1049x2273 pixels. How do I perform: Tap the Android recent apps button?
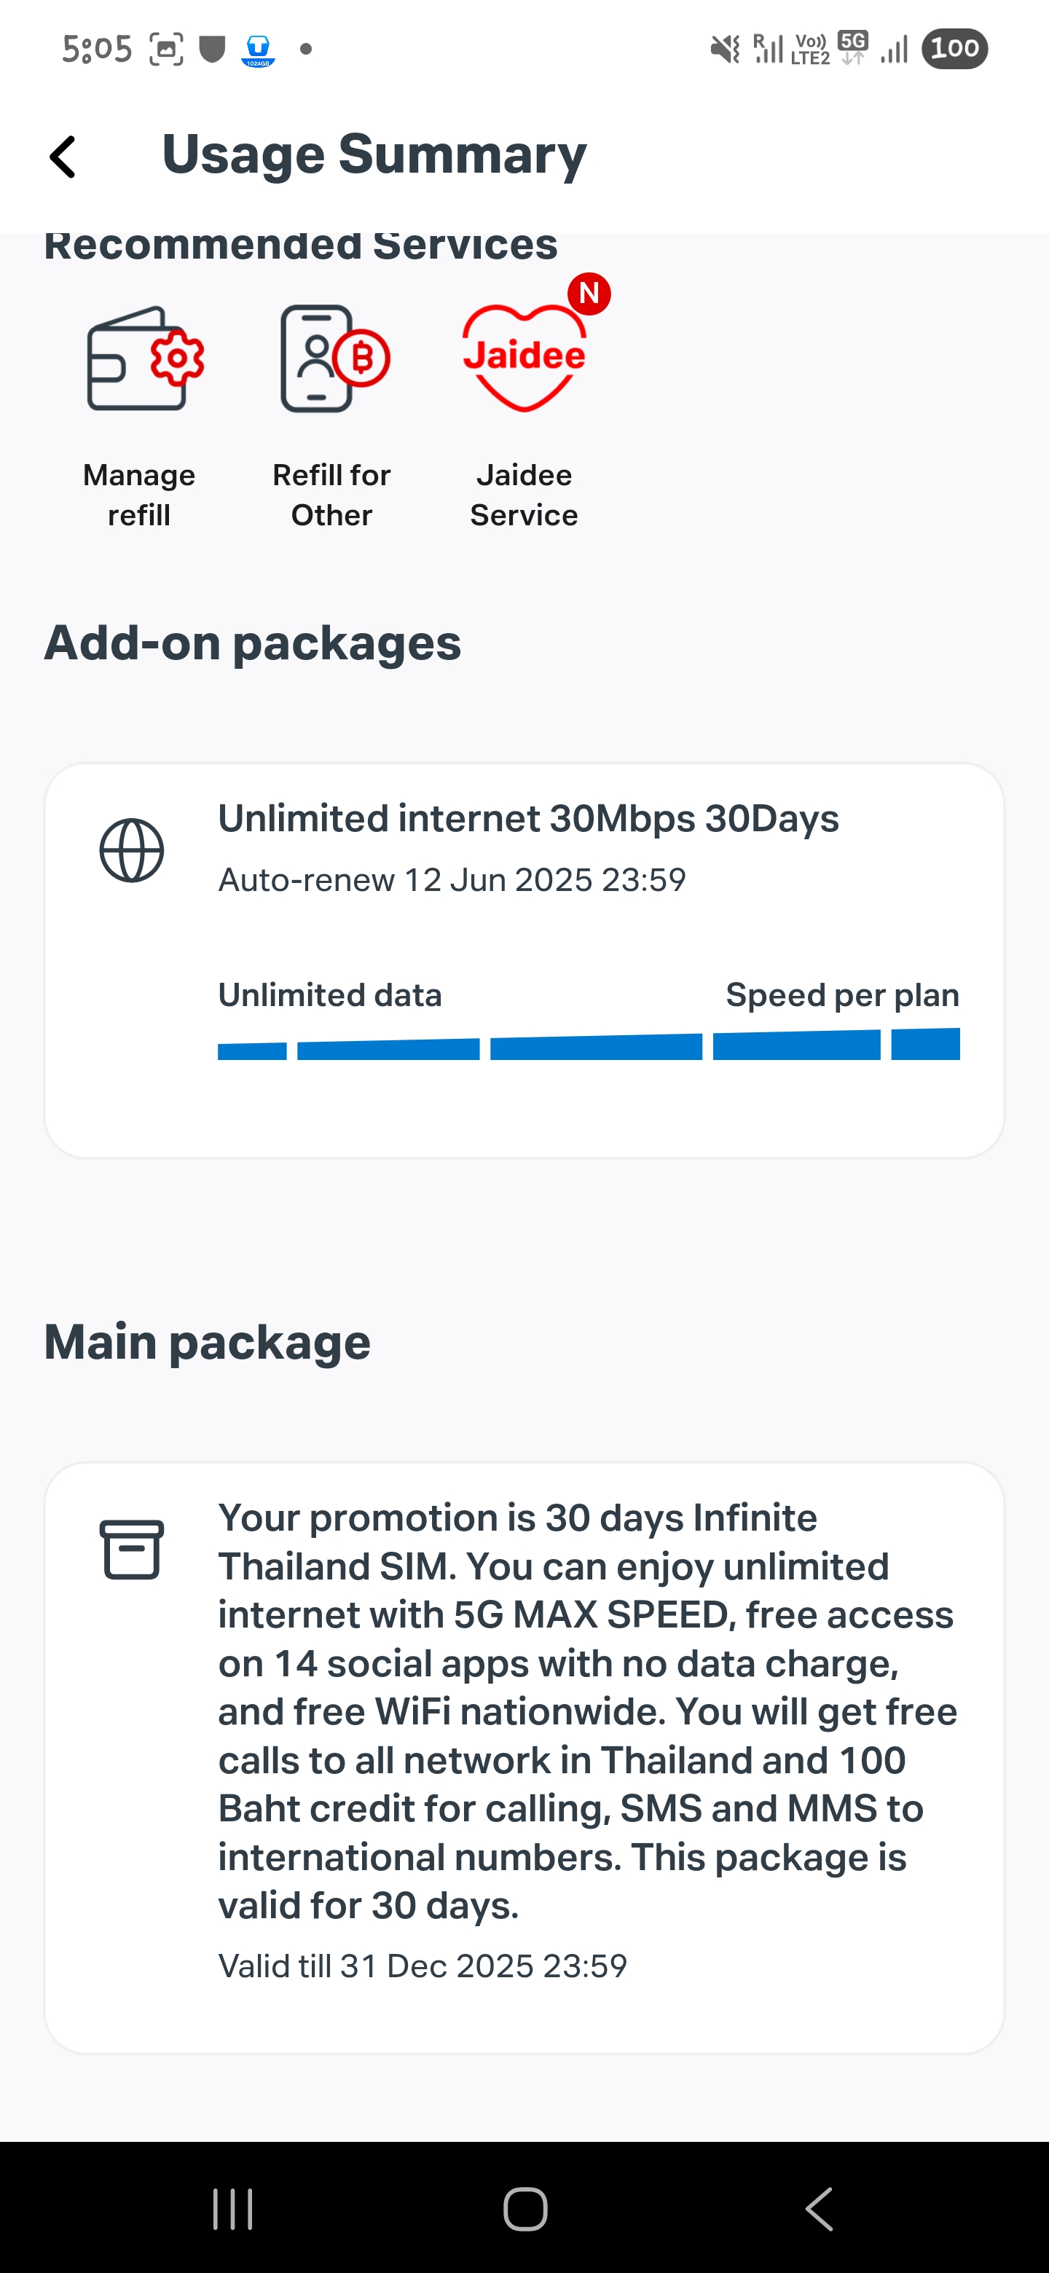[x=233, y=2210]
